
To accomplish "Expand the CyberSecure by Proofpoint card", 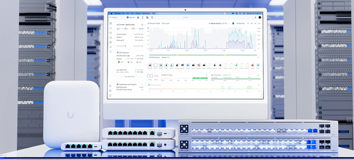I will [x=142, y=84].
